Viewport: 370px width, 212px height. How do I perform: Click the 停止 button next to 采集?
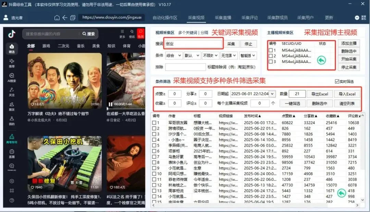pos(248,44)
